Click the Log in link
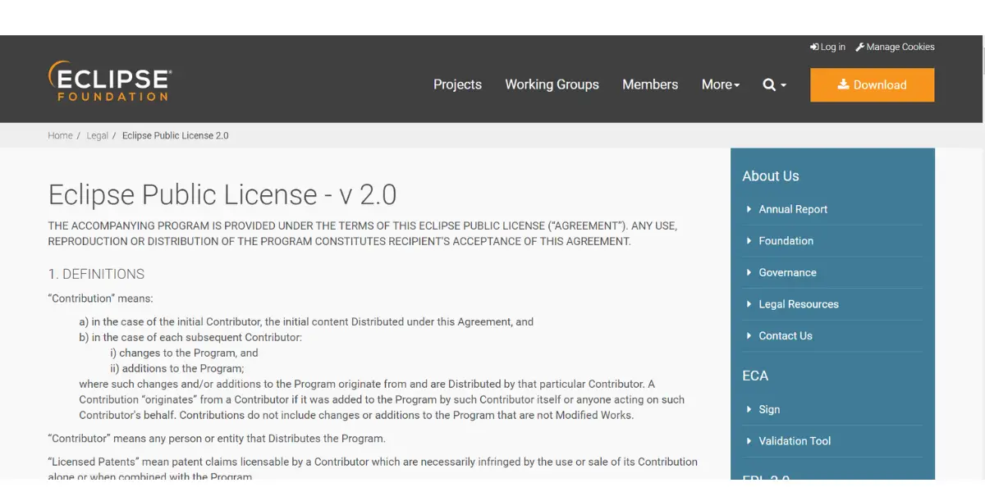This screenshot has height=492, width=985. 827,47
